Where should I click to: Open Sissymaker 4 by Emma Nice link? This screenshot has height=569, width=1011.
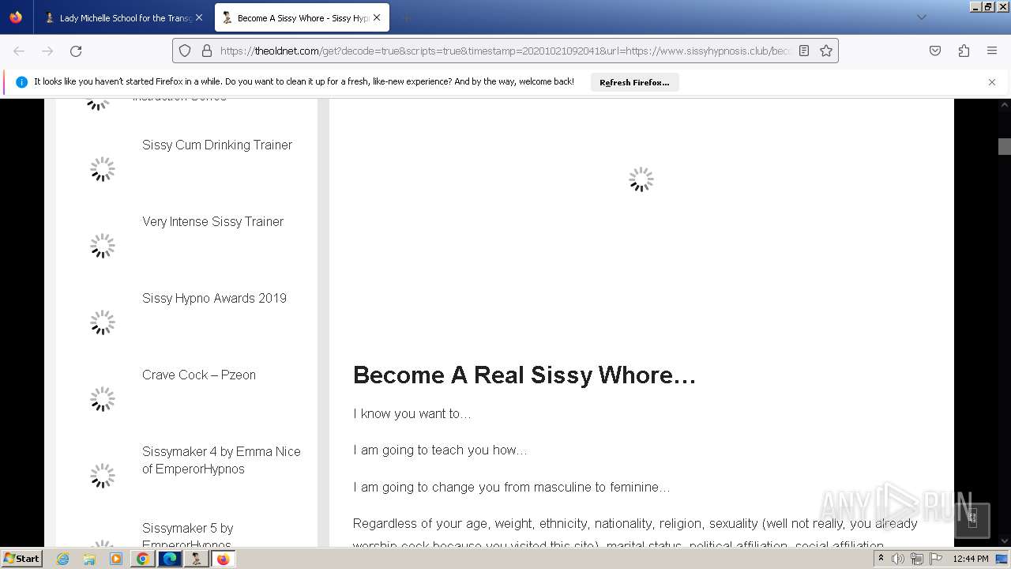pos(221,460)
